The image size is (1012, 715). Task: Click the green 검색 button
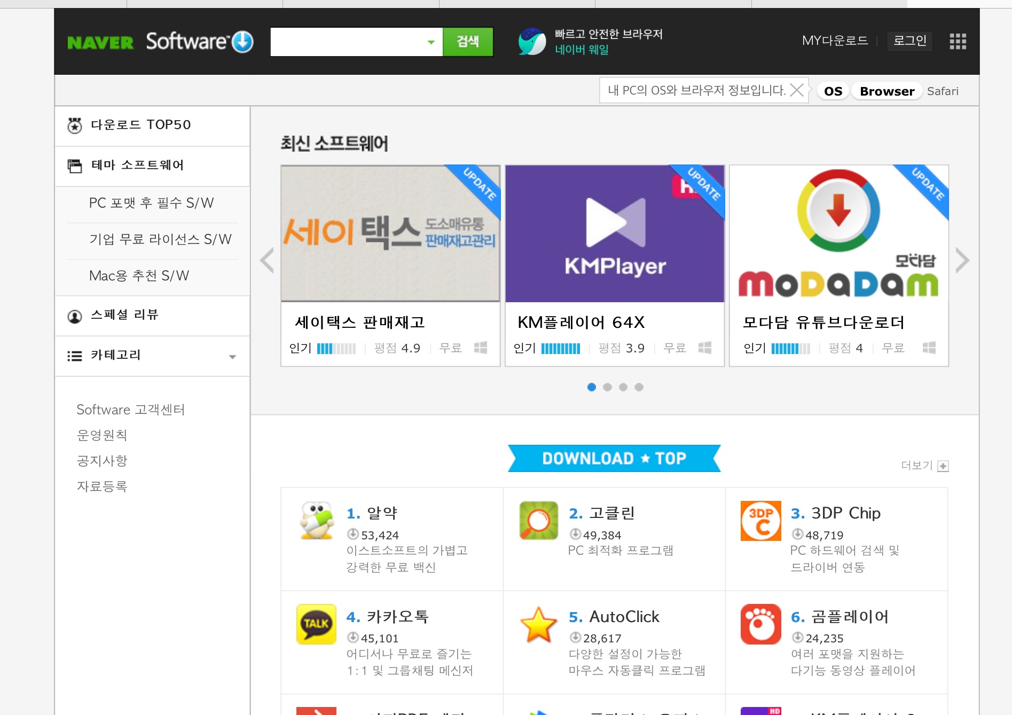(468, 42)
